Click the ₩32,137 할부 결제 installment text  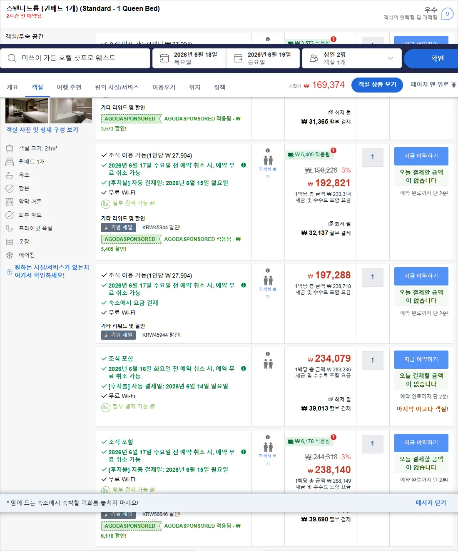pyautogui.click(x=326, y=233)
